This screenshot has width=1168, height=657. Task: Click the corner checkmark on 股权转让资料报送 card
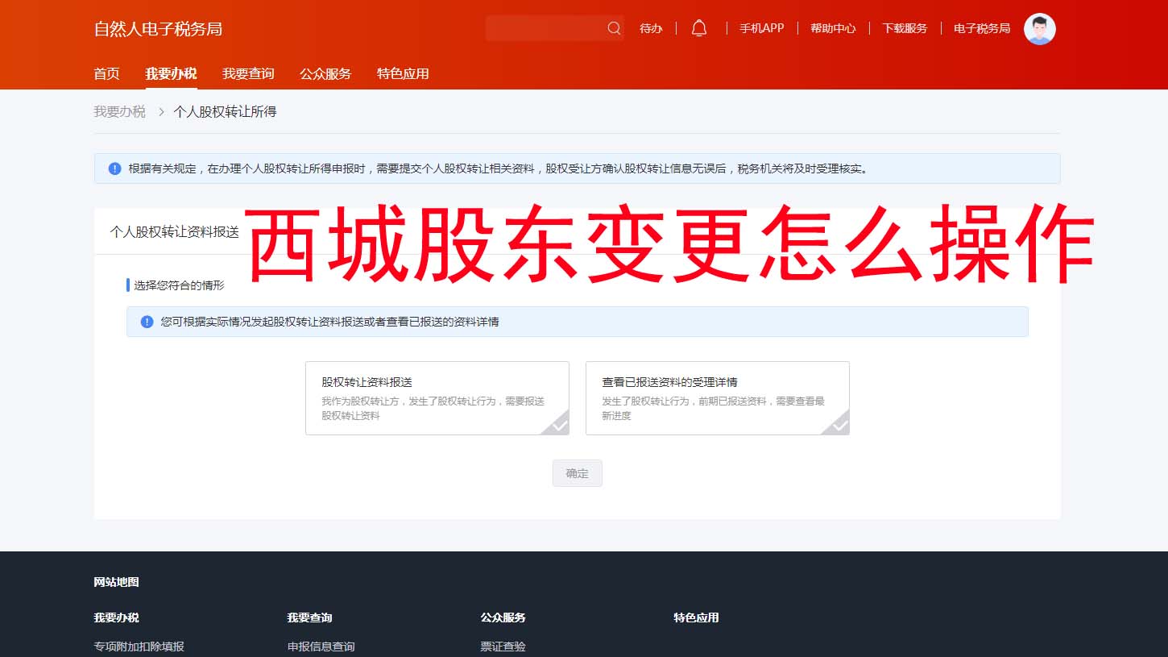point(559,426)
